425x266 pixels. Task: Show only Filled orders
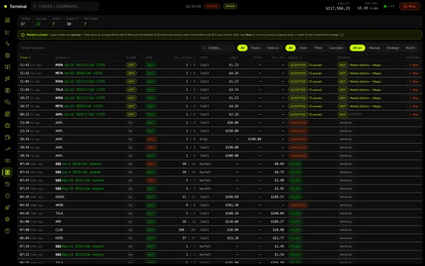(318, 48)
